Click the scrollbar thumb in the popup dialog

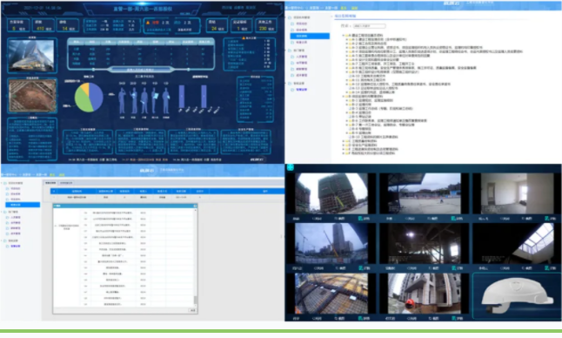(x=196, y=300)
